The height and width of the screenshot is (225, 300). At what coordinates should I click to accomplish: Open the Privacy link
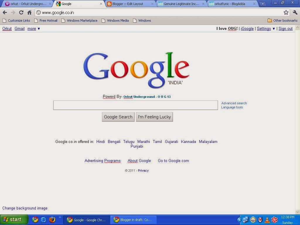coord(143,171)
